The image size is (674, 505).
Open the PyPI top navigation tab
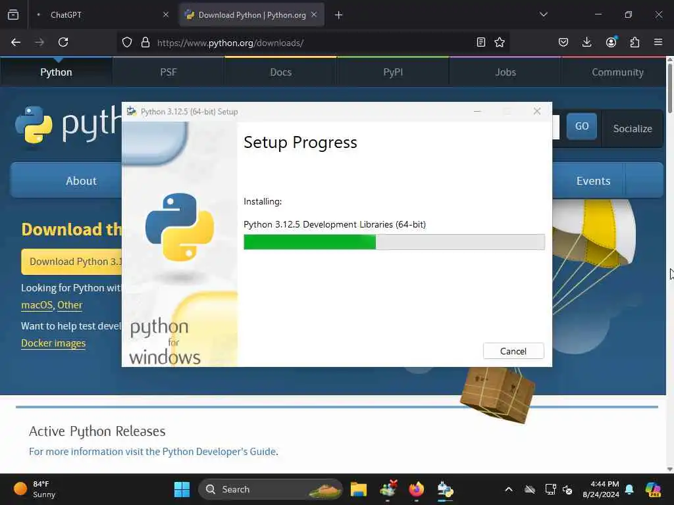tap(394, 72)
